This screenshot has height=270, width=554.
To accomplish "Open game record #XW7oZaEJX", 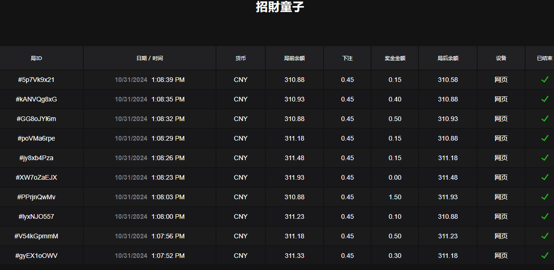I will (41, 177).
